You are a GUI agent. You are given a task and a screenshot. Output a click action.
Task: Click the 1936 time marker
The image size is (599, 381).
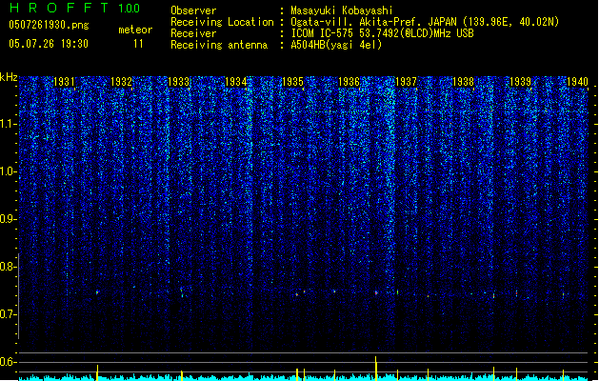pyautogui.click(x=349, y=81)
